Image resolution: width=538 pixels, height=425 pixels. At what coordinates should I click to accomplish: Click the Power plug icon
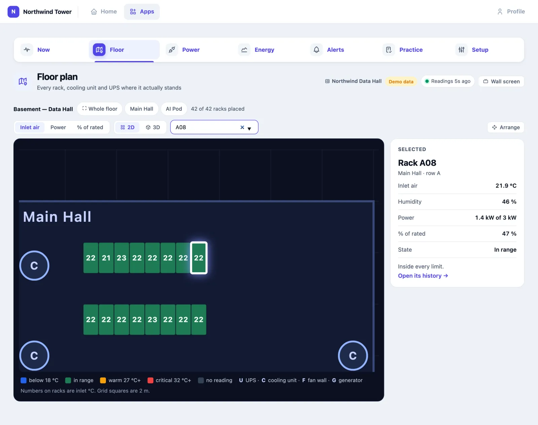(172, 50)
